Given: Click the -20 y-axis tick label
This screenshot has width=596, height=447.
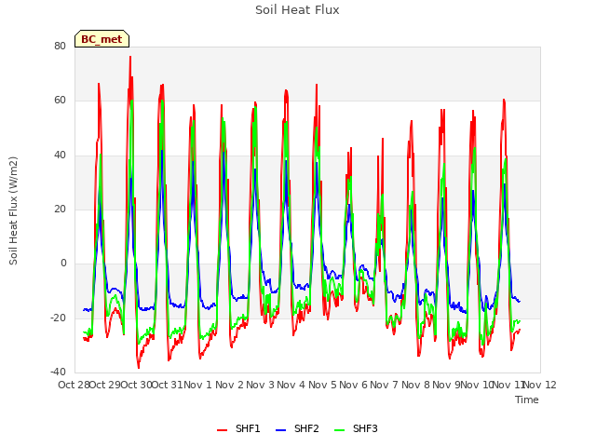Looking at the screenshot, I should pos(58,318).
